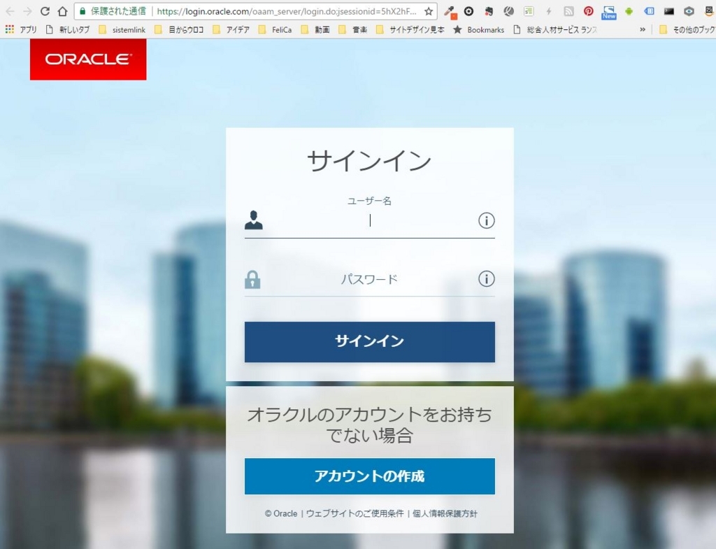Screen dimensions: 716x549
Task: Go to the browser home page icon
Action: 62,11
